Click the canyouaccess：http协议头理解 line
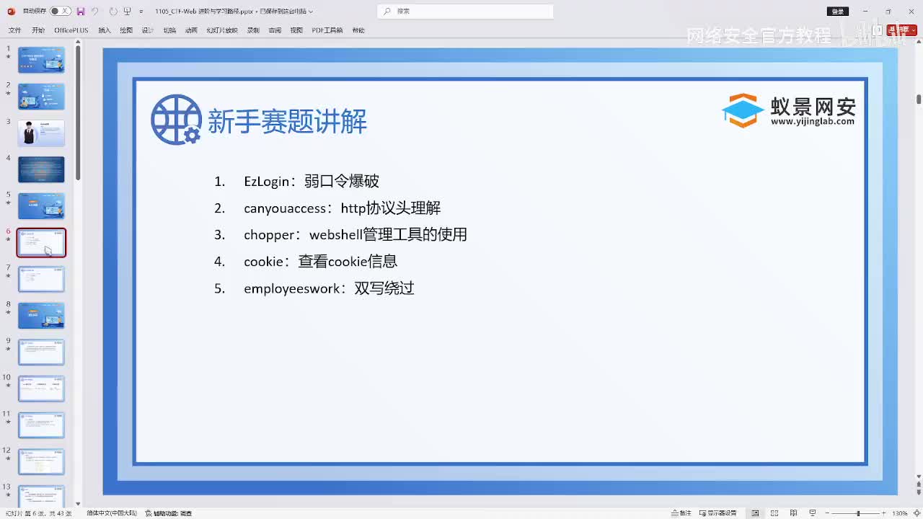This screenshot has height=519, width=923. pyautogui.click(x=342, y=208)
